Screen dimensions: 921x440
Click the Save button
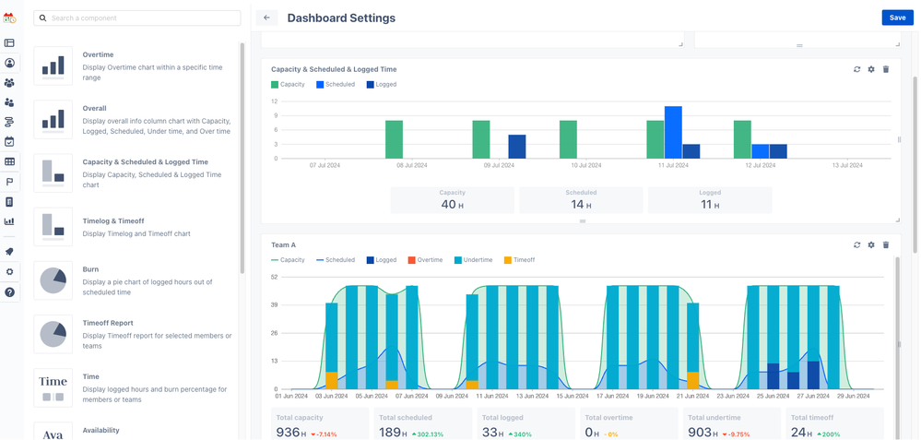[898, 18]
